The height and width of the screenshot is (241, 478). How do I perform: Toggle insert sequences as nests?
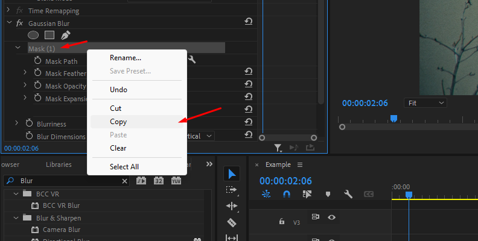pyautogui.click(x=266, y=194)
